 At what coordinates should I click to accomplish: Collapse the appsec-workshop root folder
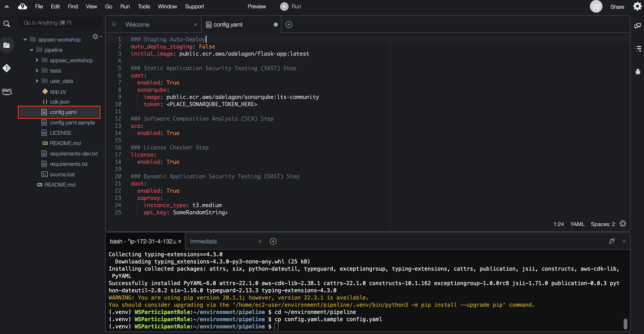[x=25, y=39]
